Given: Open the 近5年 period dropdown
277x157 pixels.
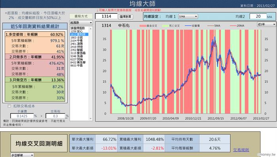Looking at the screenshot, I should pyautogui.click(x=266, y=24).
